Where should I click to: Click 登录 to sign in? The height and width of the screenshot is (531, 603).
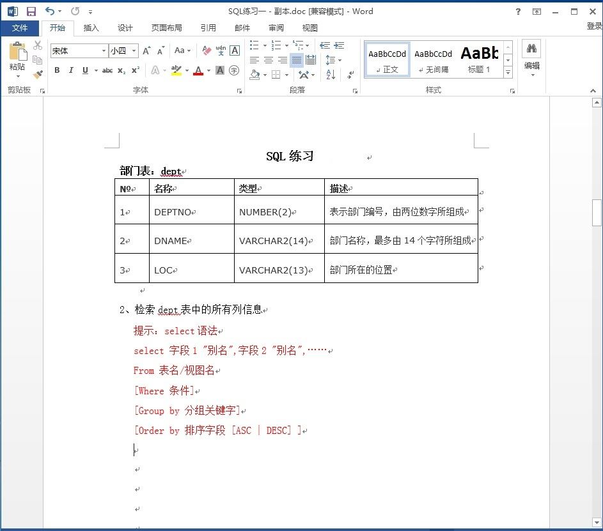coord(594,26)
